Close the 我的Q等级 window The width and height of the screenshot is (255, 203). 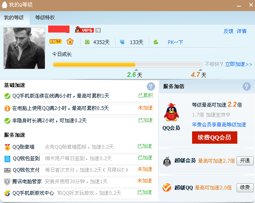point(251,5)
